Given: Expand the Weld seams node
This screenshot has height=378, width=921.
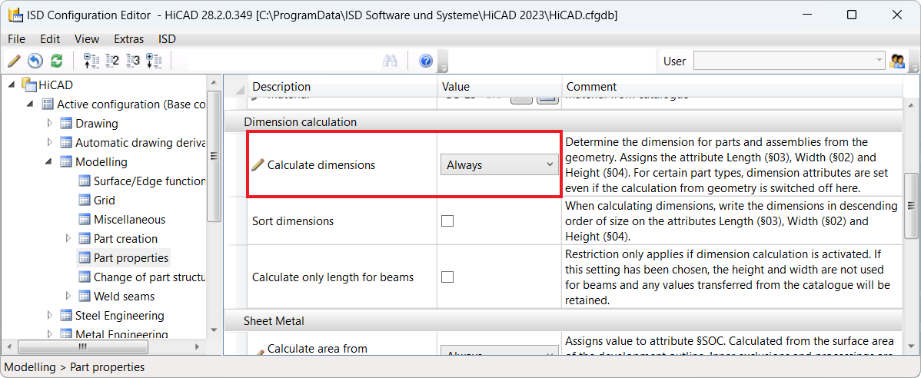Looking at the screenshot, I should pyautogui.click(x=68, y=296).
